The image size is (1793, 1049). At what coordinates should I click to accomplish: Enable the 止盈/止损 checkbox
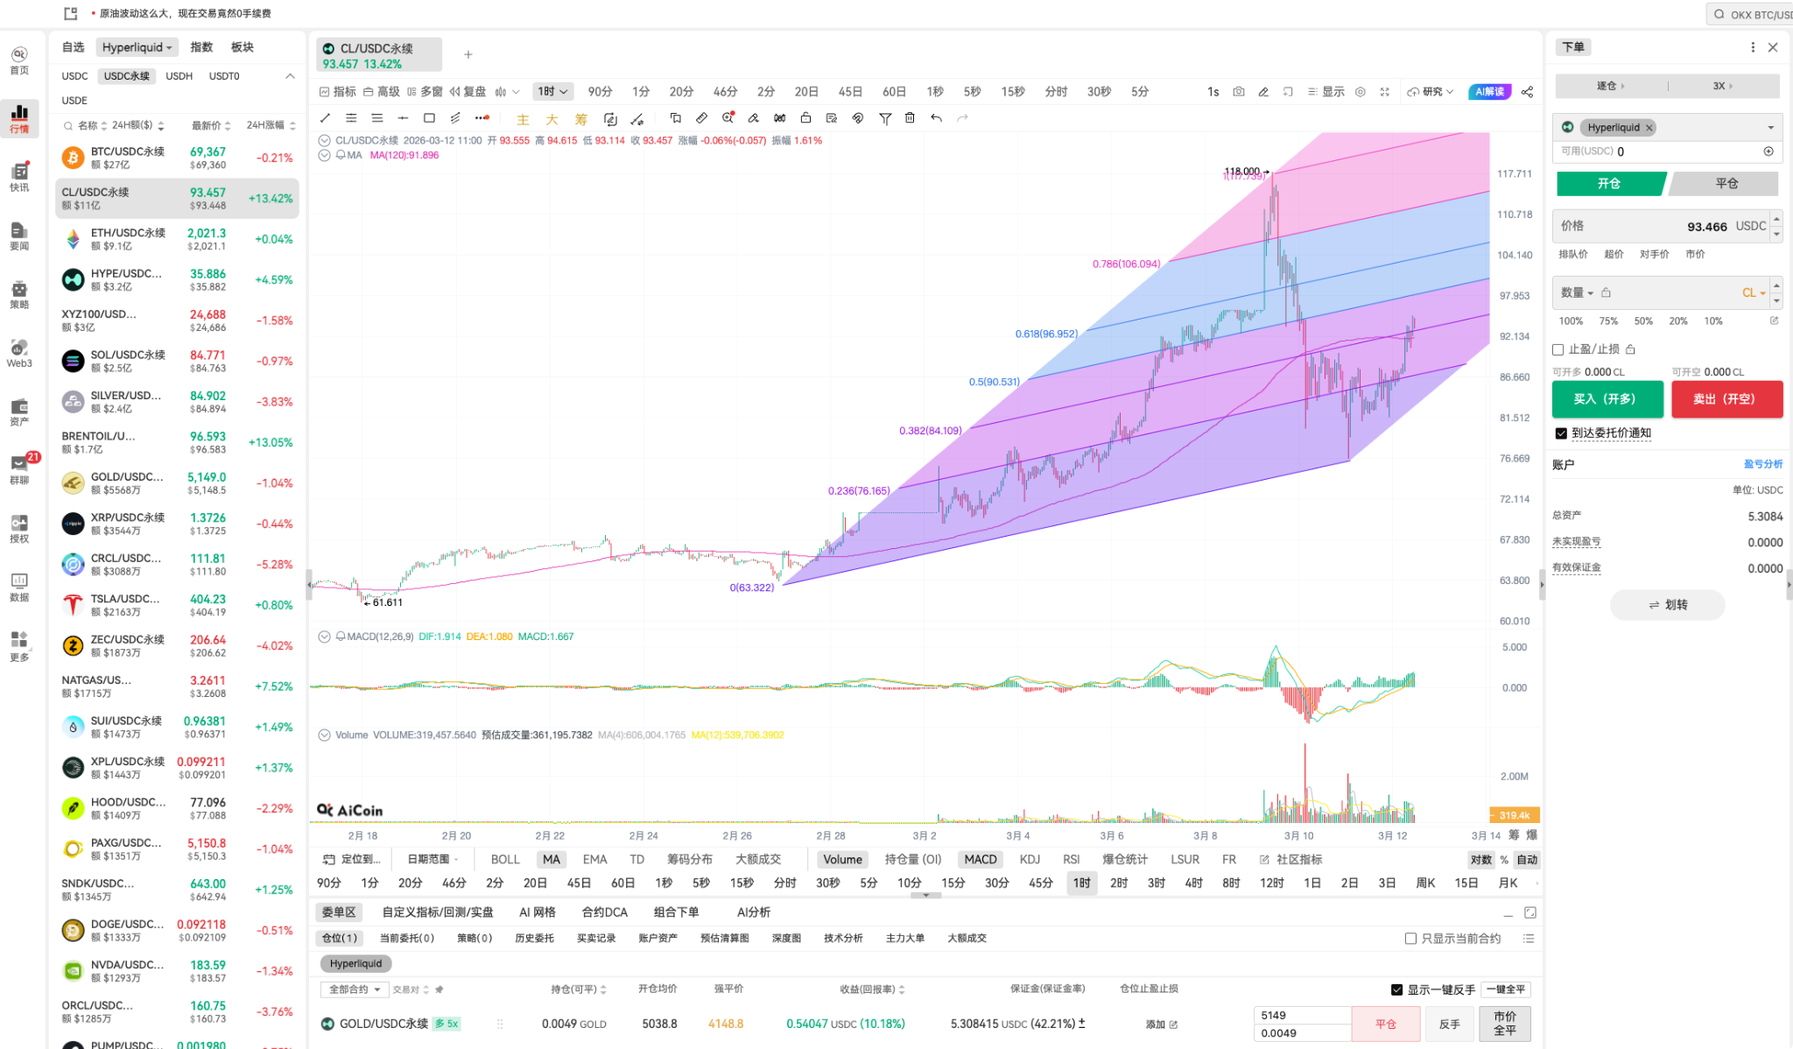tap(1558, 348)
